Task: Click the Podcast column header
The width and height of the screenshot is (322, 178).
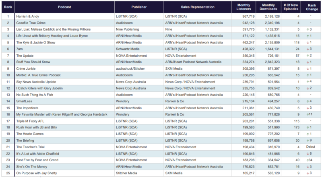Action: pos(65,7)
